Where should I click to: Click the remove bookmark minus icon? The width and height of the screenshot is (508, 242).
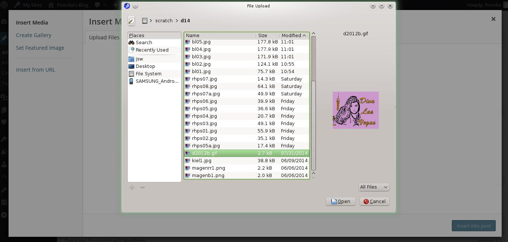[x=143, y=187]
